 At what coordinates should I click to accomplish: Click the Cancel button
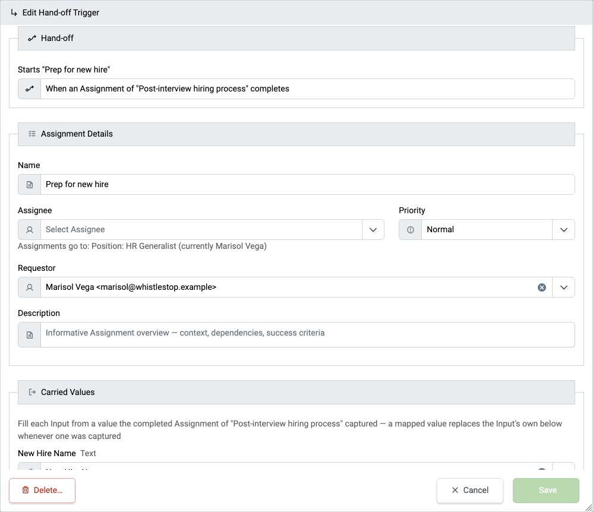[470, 491]
